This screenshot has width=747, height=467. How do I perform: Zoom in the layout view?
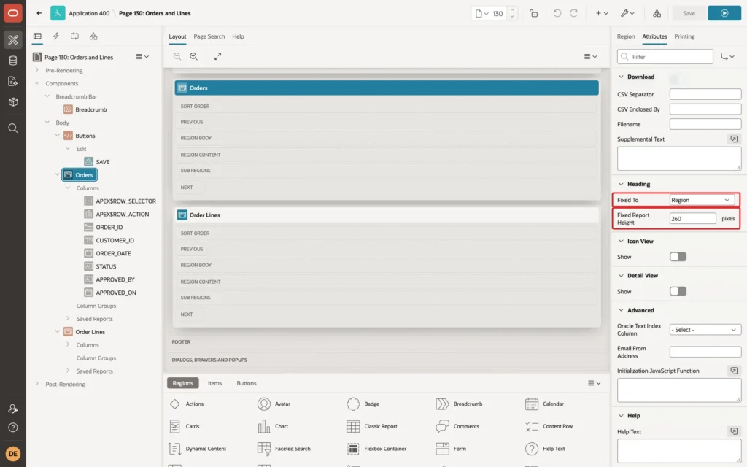click(193, 56)
